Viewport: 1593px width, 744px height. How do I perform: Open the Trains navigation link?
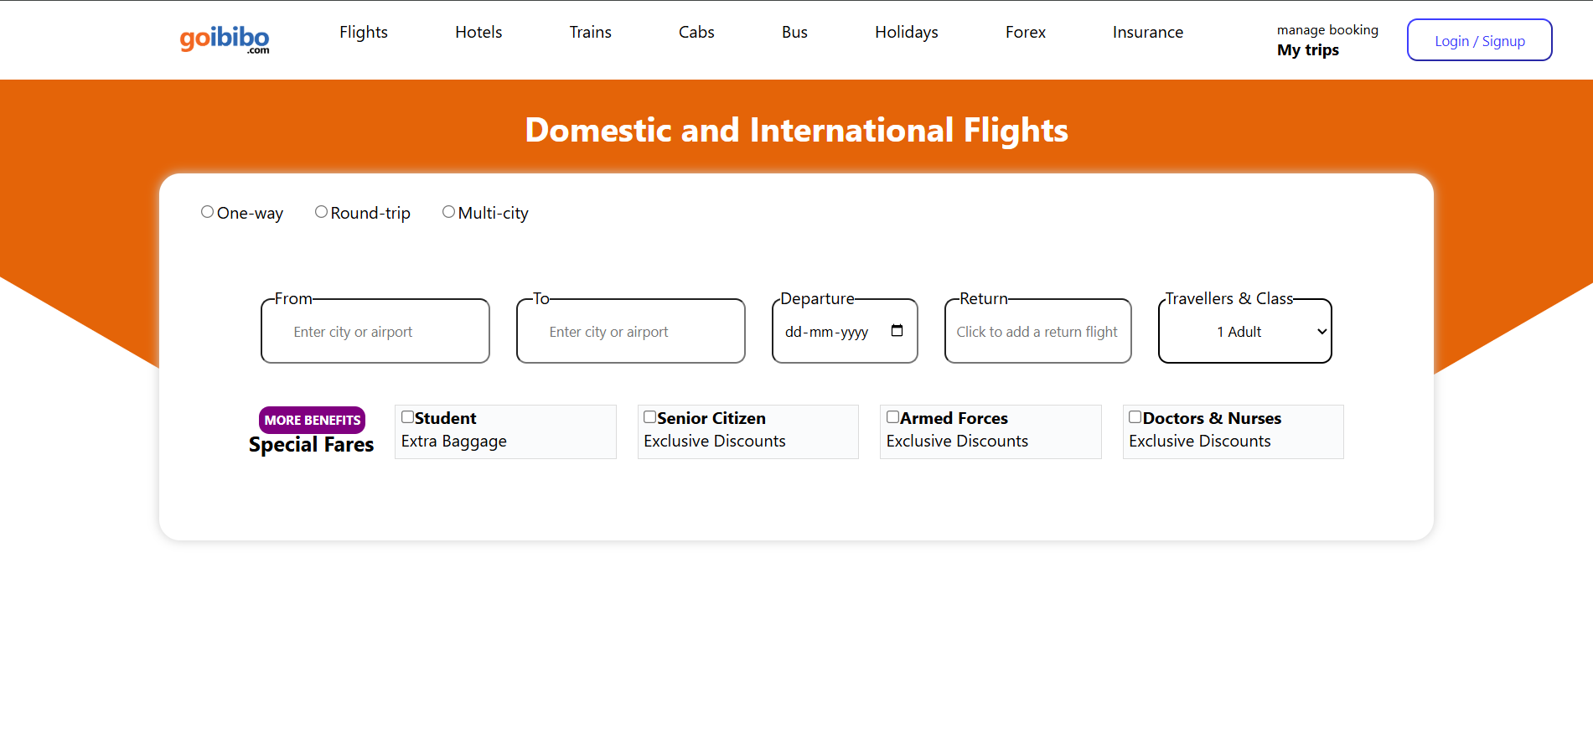coord(591,33)
